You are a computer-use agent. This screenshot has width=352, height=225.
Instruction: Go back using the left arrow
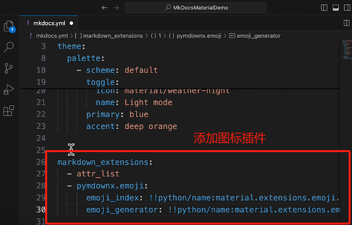(x=105, y=8)
